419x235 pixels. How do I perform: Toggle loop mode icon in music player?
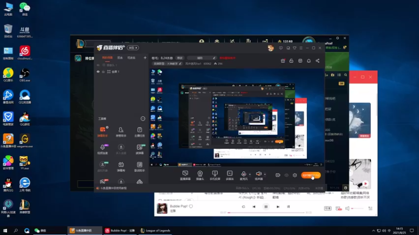point(243,206)
